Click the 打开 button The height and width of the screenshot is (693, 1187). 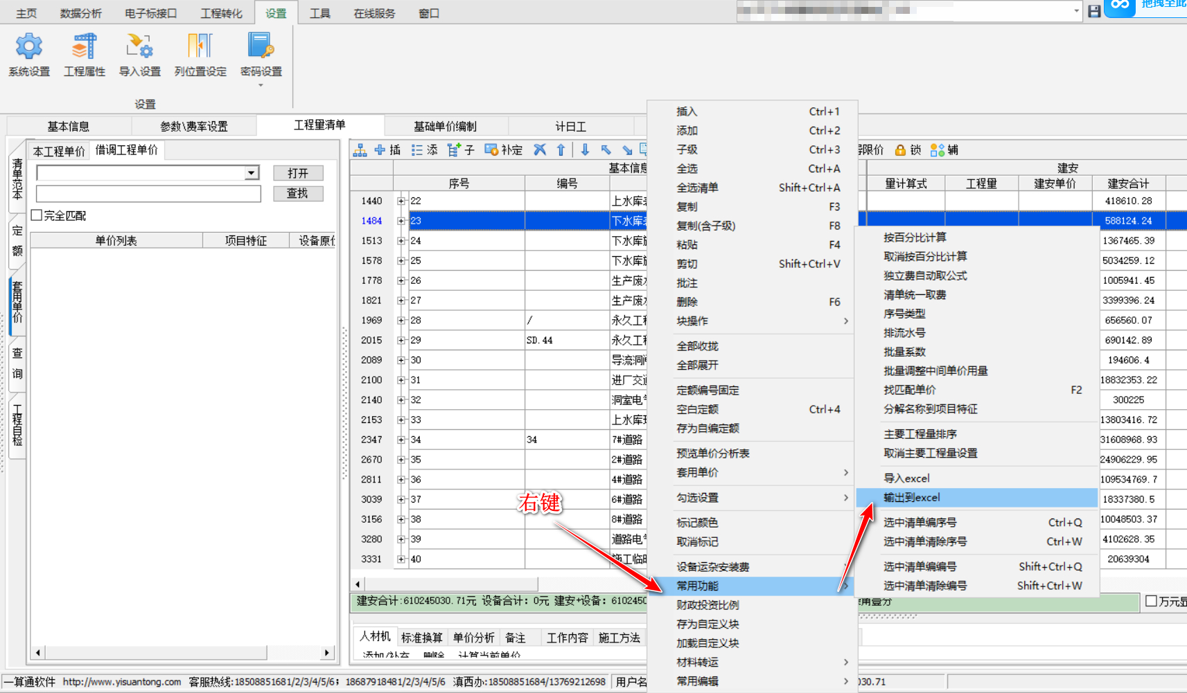[298, 173]
